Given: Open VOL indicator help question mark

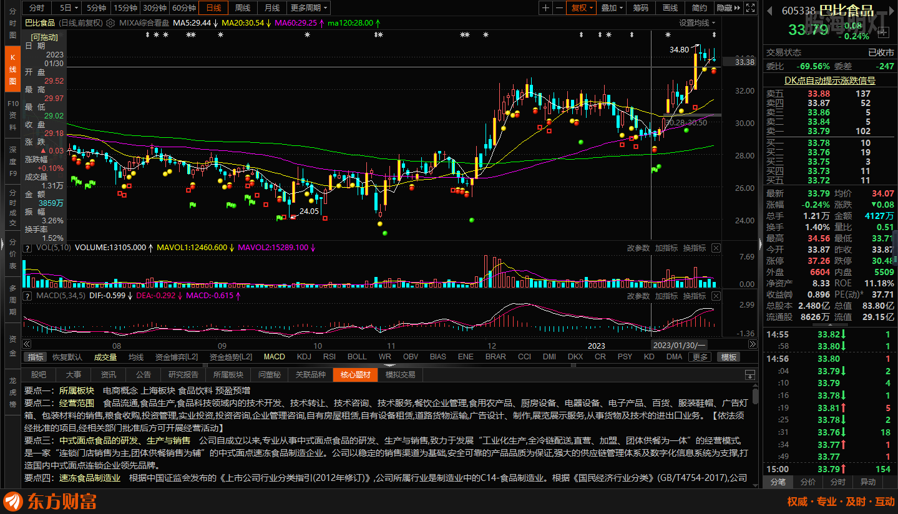Looking at the screenshot, I should [x=27, y=248].
